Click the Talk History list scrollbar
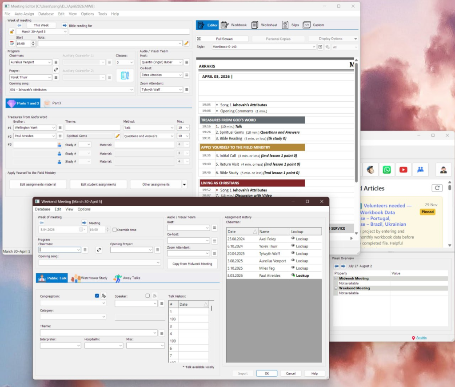 [x=211, y=308]
